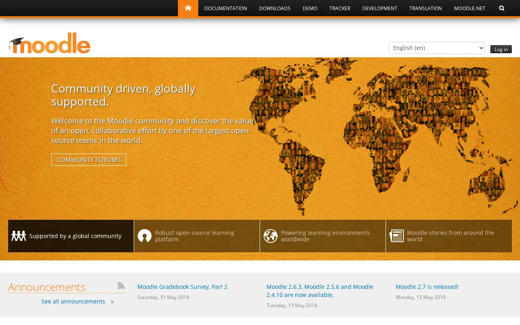520x325 pixels.
Task: Open the Translation menu item
Action: coord(426,8)
